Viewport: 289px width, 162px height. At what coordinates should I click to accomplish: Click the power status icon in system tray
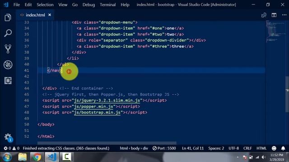251,157
